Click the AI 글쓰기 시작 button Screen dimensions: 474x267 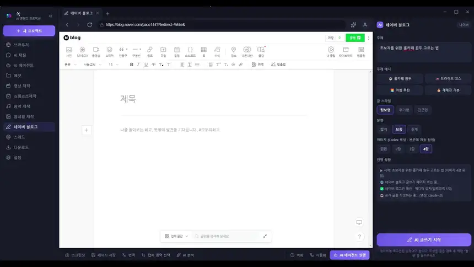click(424, 240)
